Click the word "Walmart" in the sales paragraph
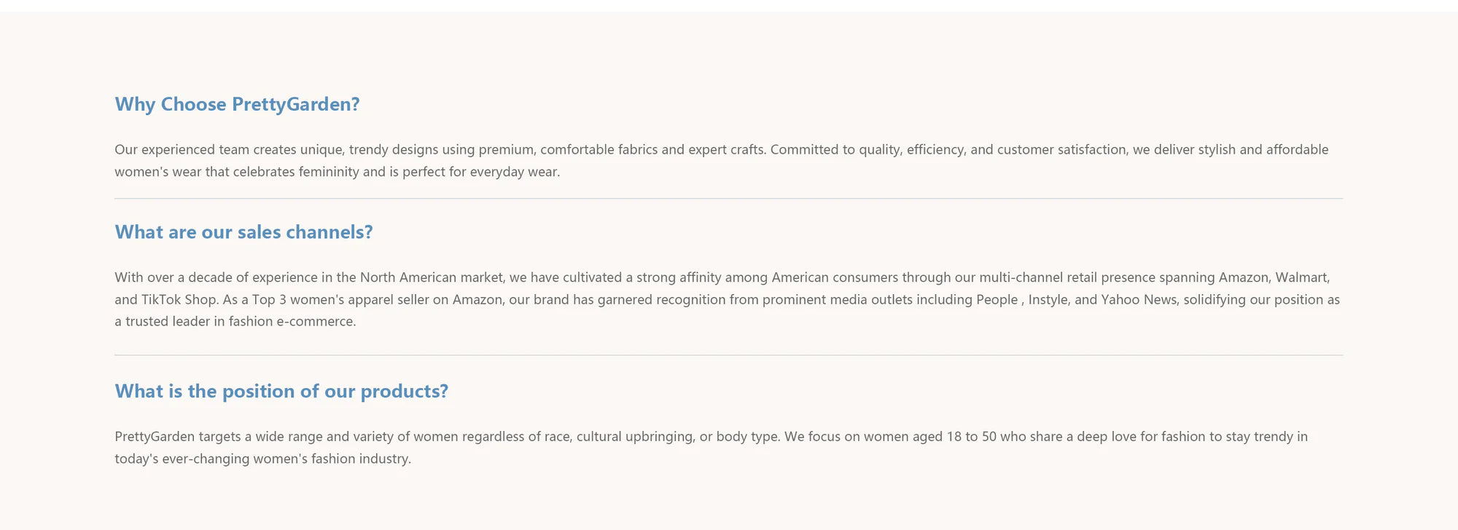The height and width of the screenshot is (530, 1458). tap(1301, 277)
